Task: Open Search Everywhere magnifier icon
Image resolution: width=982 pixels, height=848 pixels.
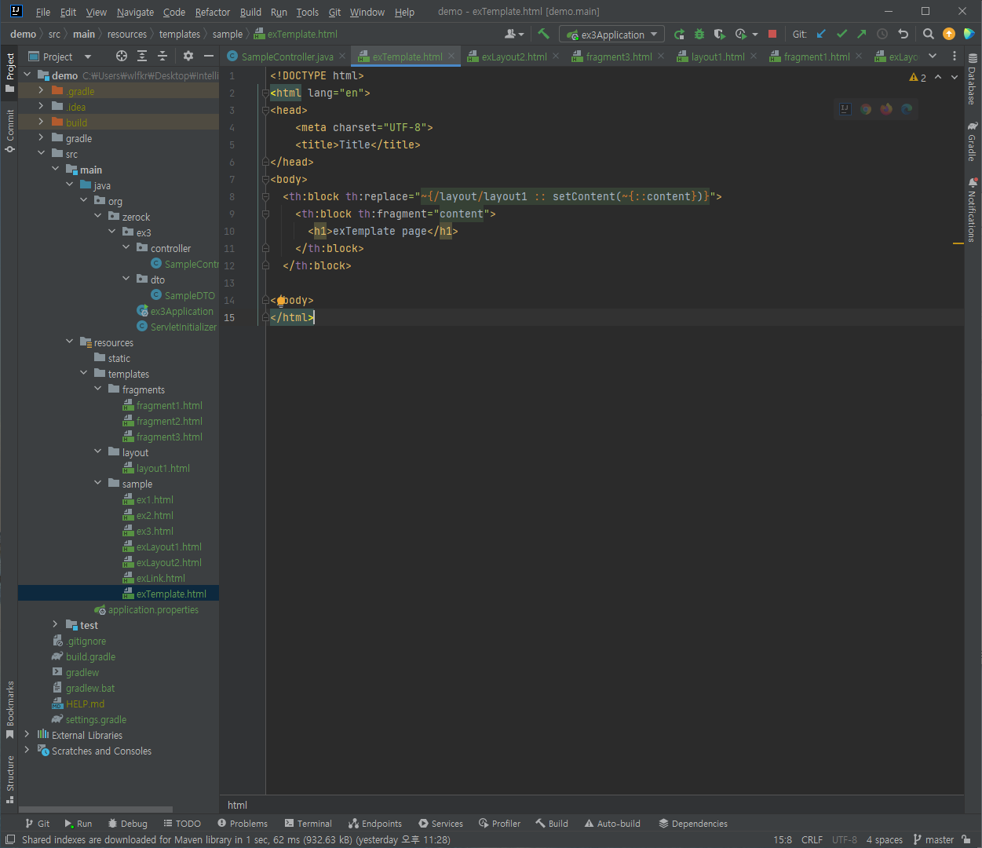Action: (x=929, y=34)
